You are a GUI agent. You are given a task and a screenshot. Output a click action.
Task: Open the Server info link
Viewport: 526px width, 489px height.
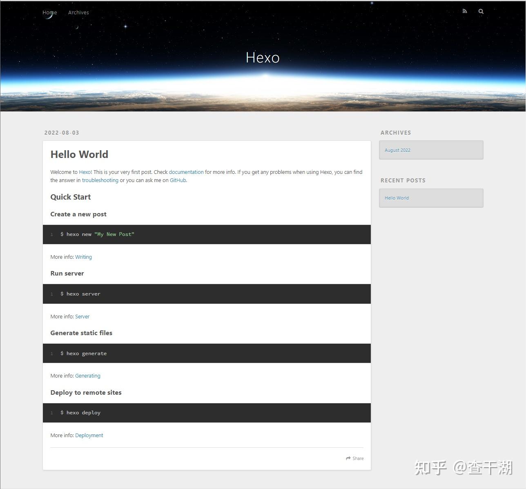82,316
